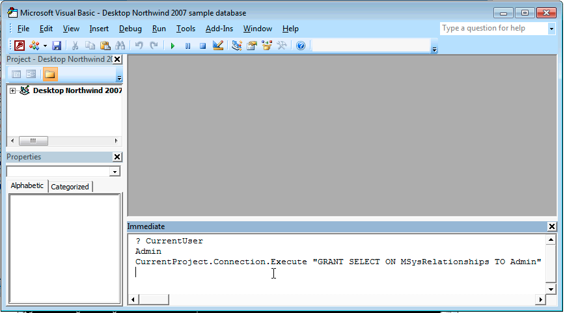
Task: Click the Find binoculars icon
Action: point(120,46)
